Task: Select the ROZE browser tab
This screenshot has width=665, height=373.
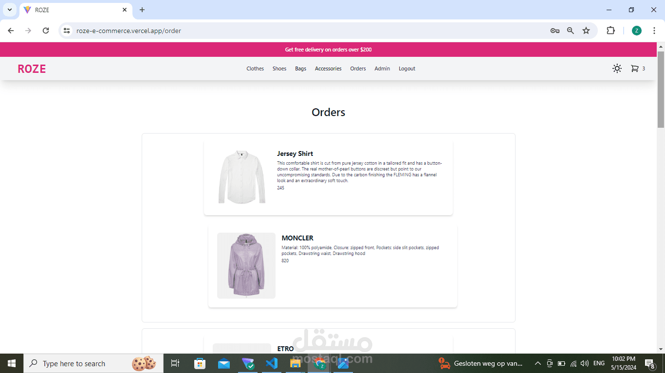Action: point(75,10)
